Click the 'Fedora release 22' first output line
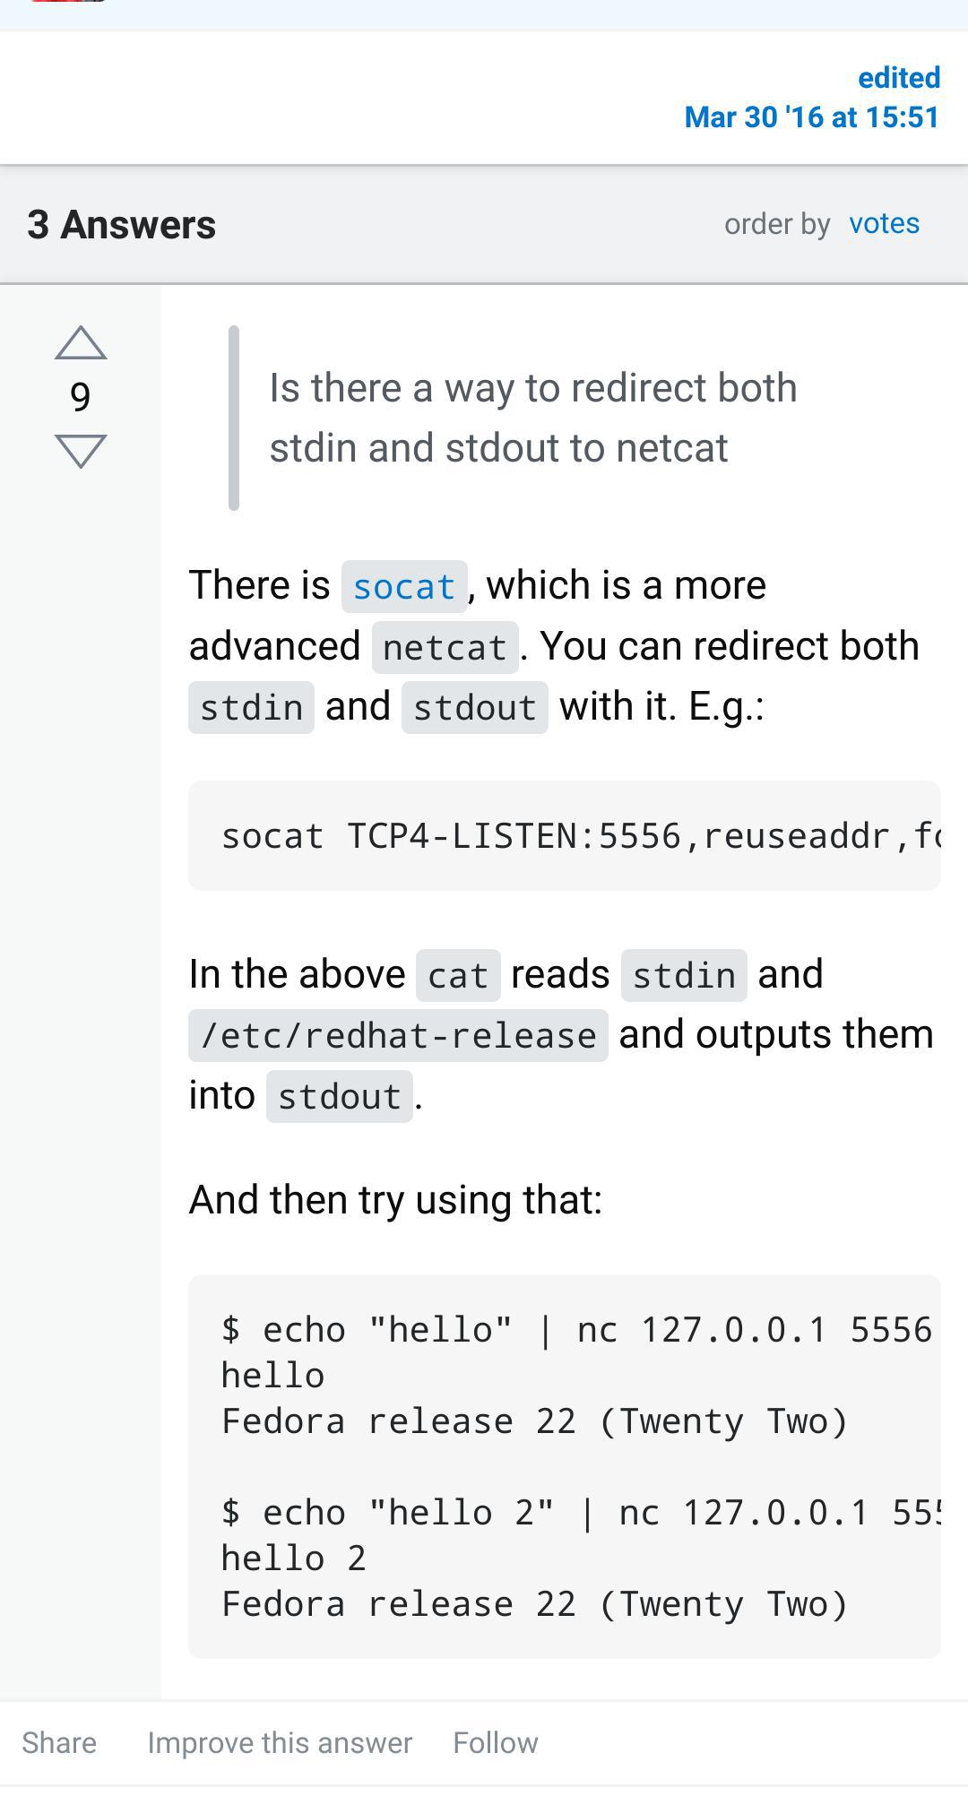Screen dimensions: 968x1796 [534, 1421]
